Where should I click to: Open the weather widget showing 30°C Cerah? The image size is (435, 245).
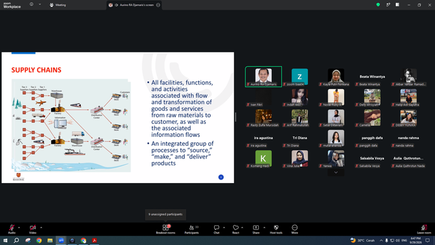coord(362,240)
